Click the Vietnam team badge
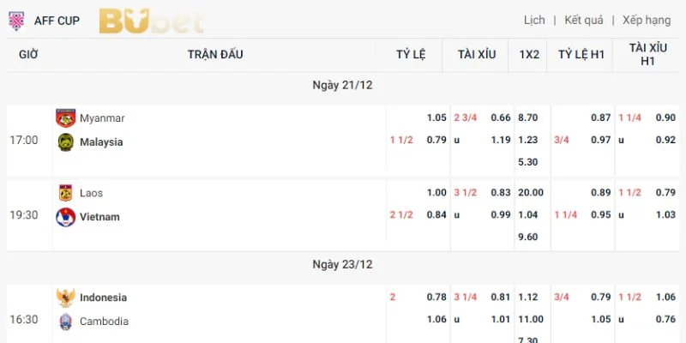 (65, 217)
